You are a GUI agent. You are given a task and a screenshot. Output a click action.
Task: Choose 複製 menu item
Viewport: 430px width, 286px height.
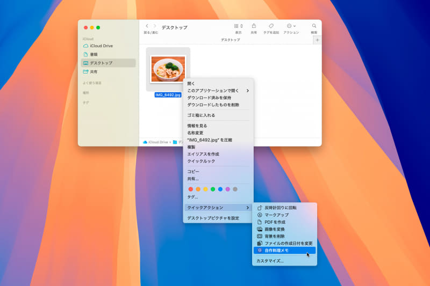(218, 147)
